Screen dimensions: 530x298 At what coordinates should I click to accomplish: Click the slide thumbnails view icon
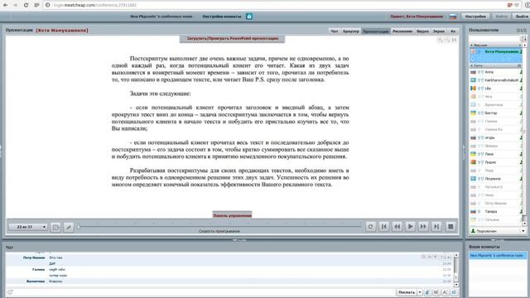(x=55, y=227)
